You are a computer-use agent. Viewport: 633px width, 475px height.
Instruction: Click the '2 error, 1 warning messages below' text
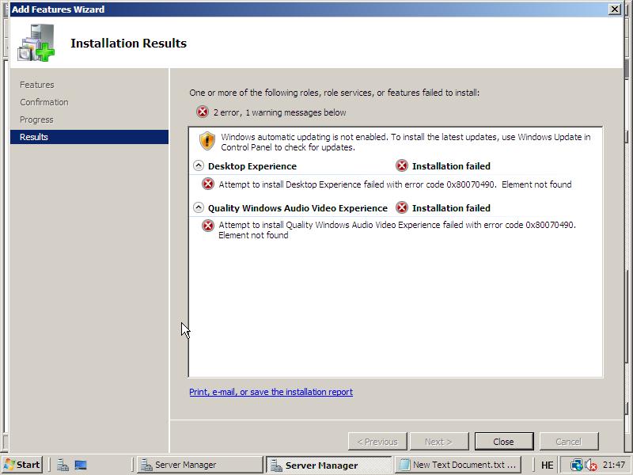click(x=279, y=112)
